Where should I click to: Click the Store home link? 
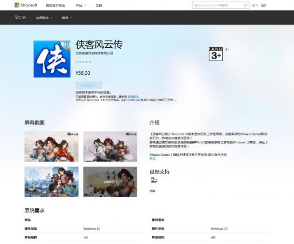pyautogui.click(x=20, y=17)
